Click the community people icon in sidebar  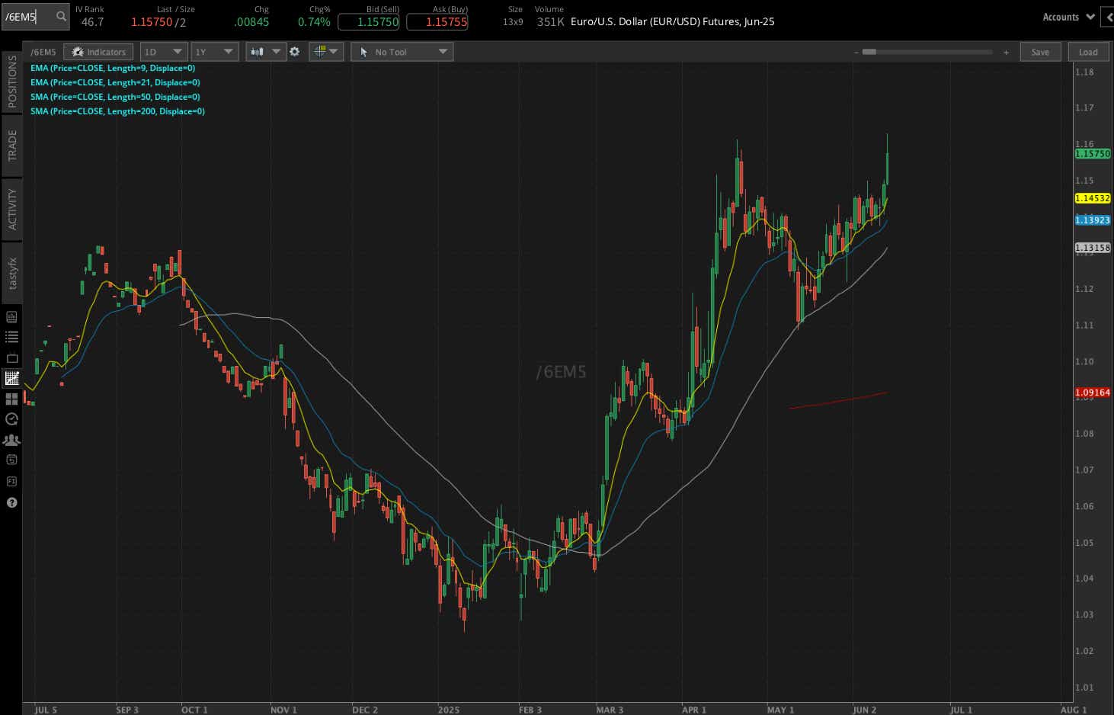click(x=11, y=440)
